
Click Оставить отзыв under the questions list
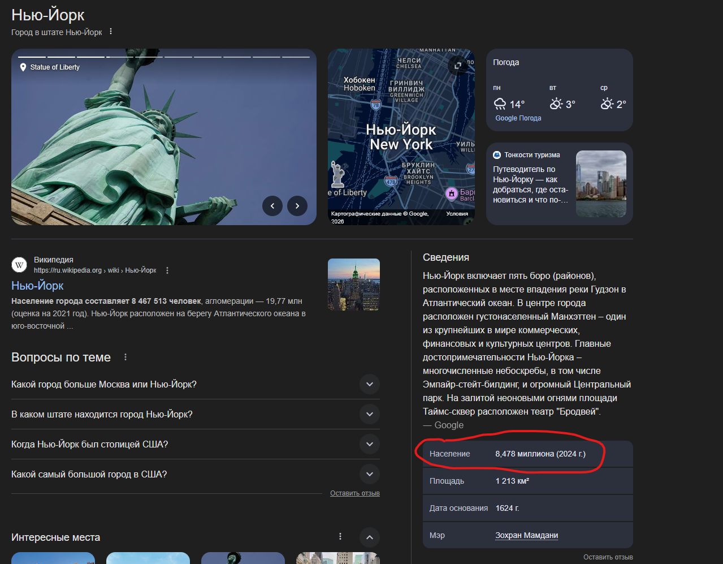click(x=355, y=493)
